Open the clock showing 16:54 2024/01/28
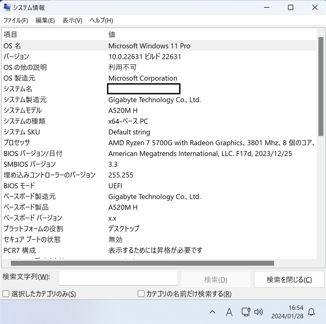 click(287, 312)
